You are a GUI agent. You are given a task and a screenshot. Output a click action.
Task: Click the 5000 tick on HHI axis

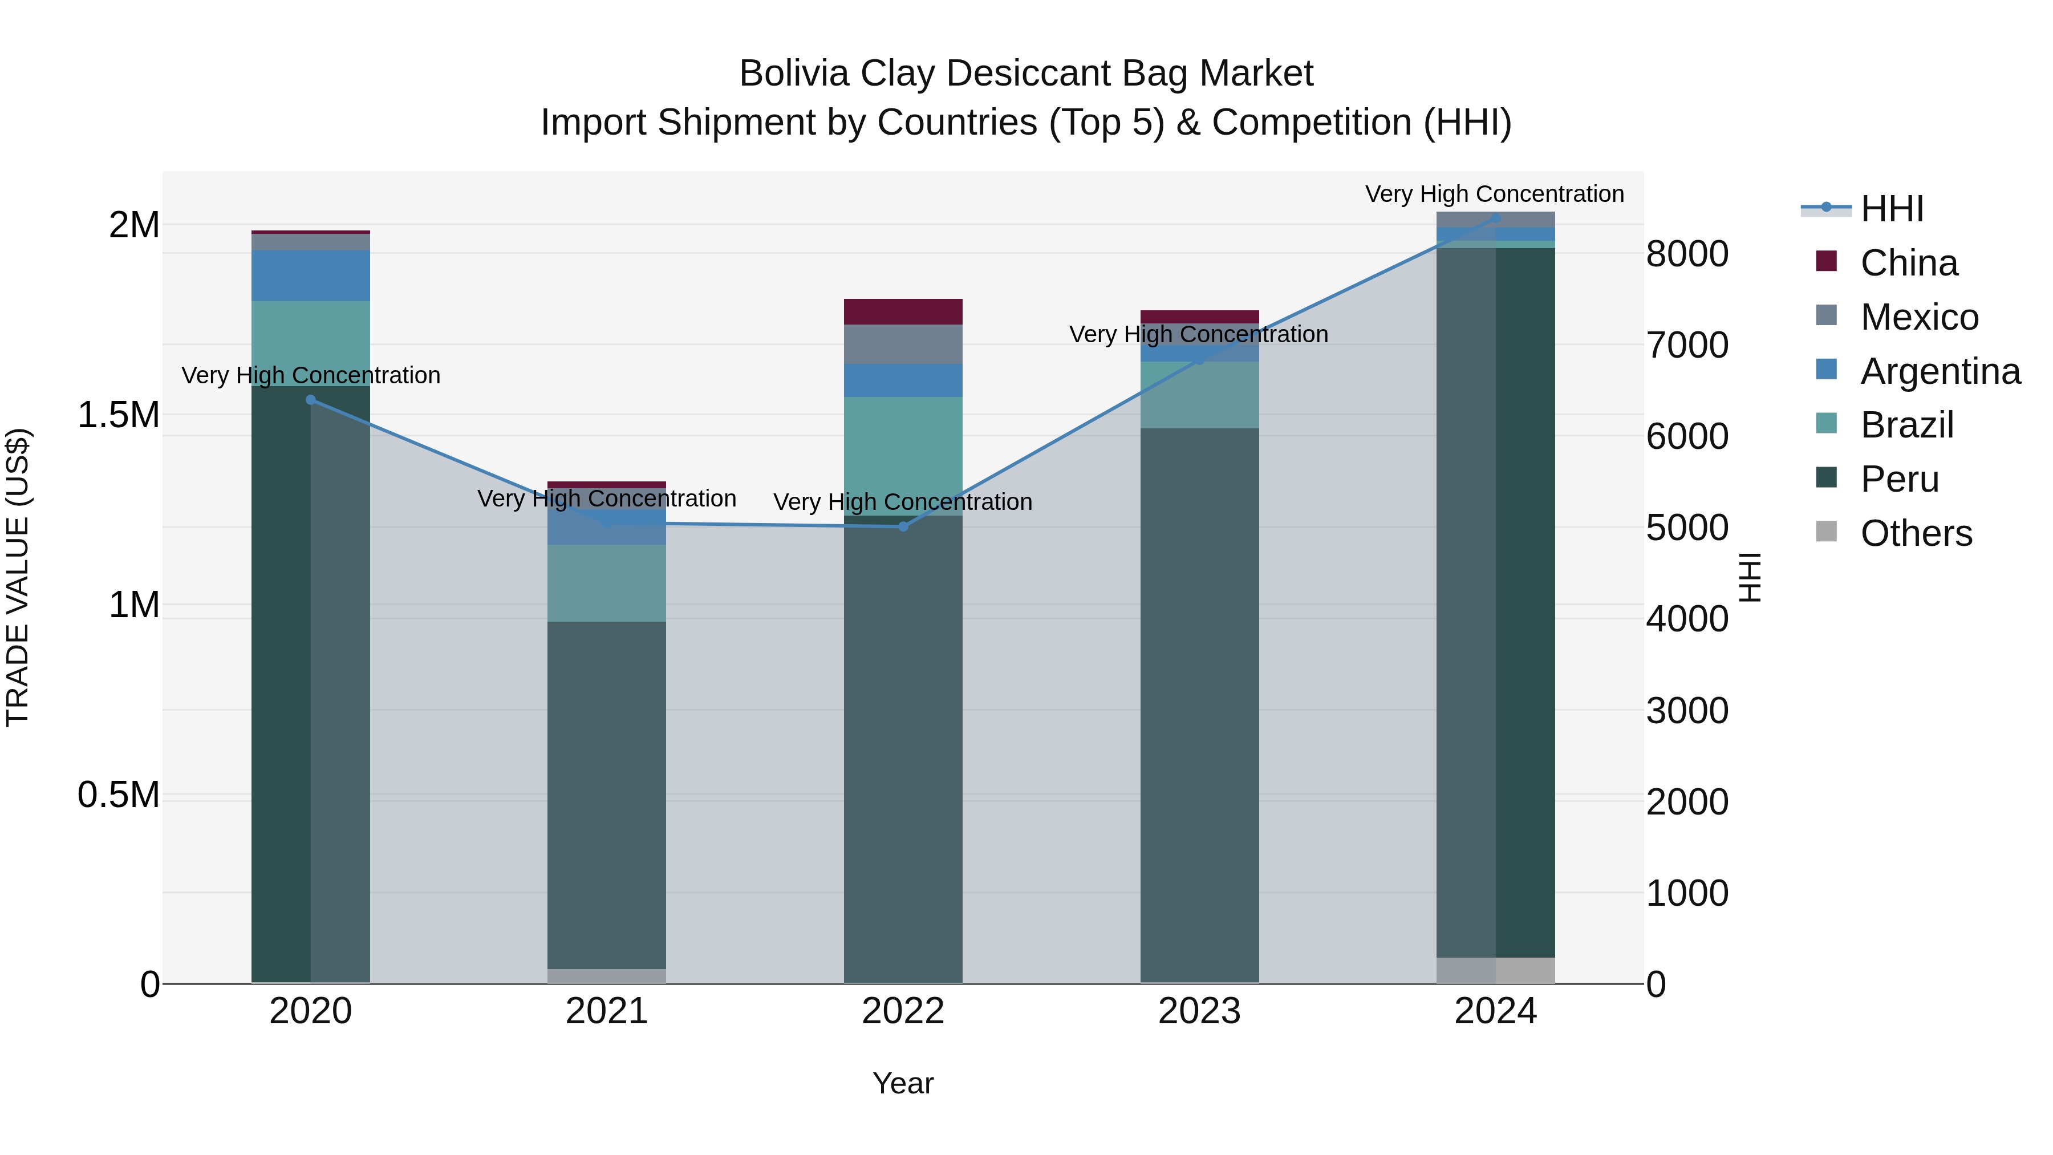pos(1687,528)
